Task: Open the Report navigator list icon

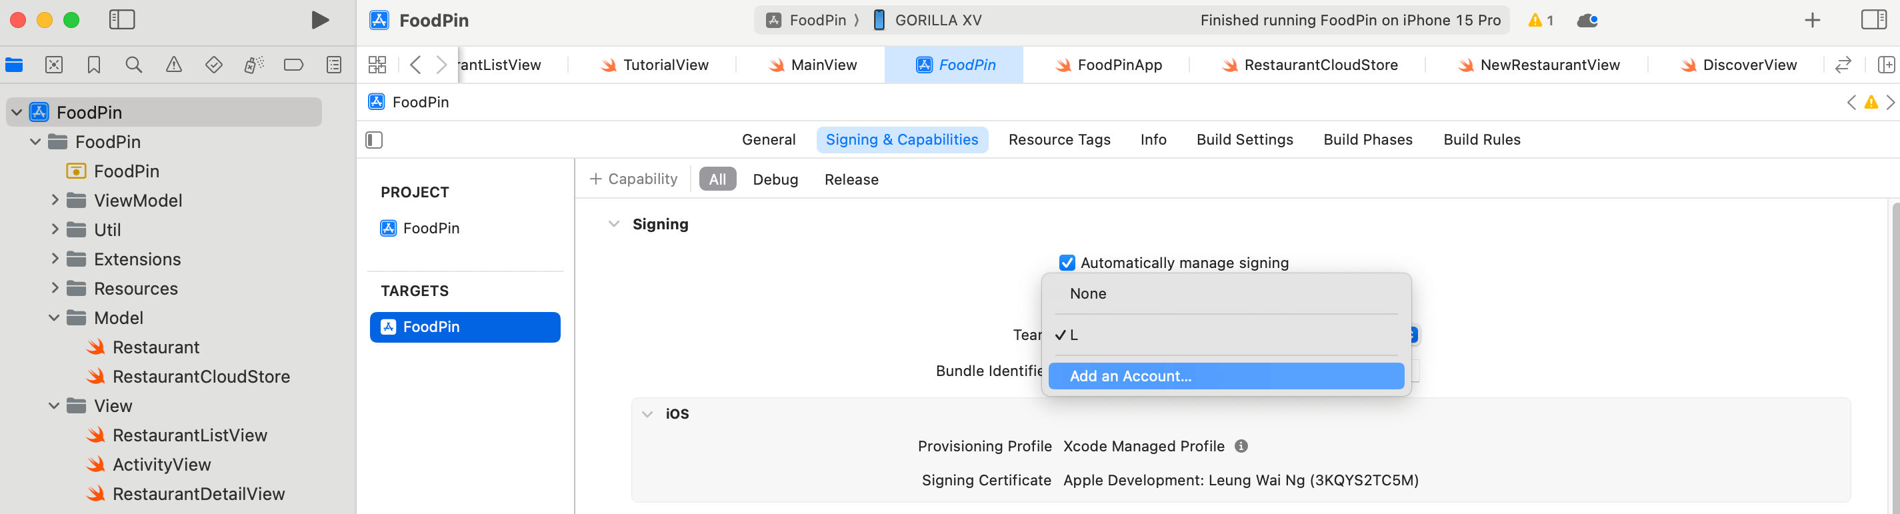Action: click(333, 64)
